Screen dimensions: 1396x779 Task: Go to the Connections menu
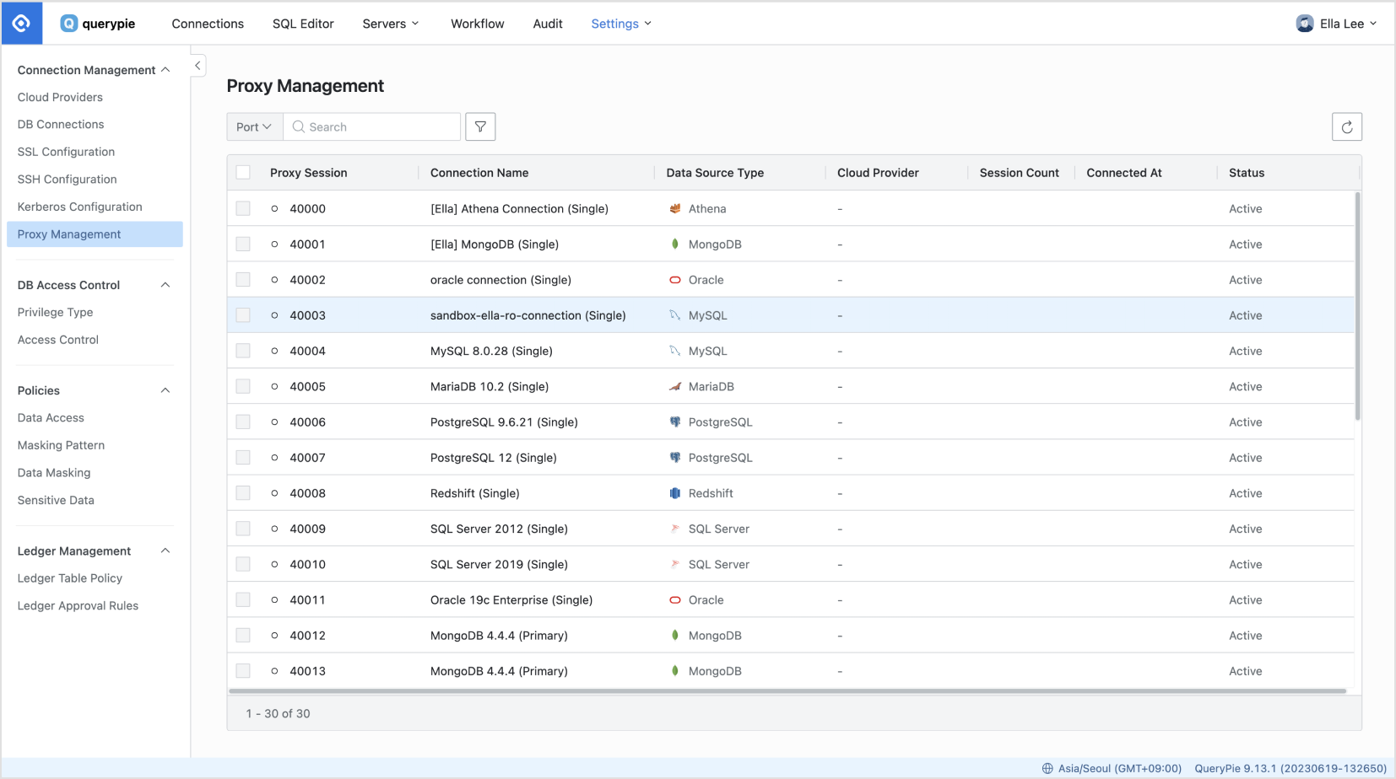tap(208, 24)
